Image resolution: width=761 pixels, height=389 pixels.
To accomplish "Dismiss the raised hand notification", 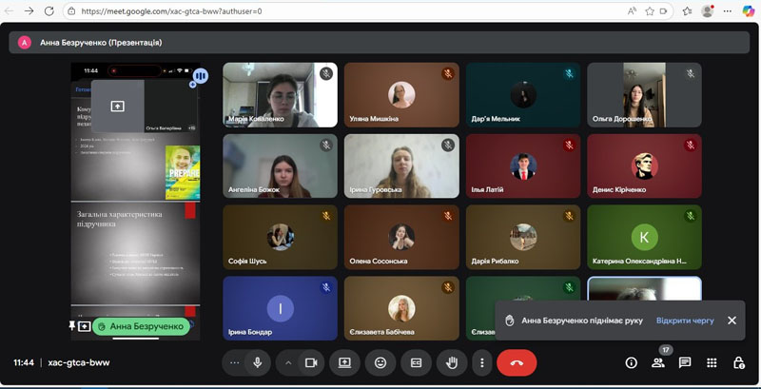I will tap(732, 321).
